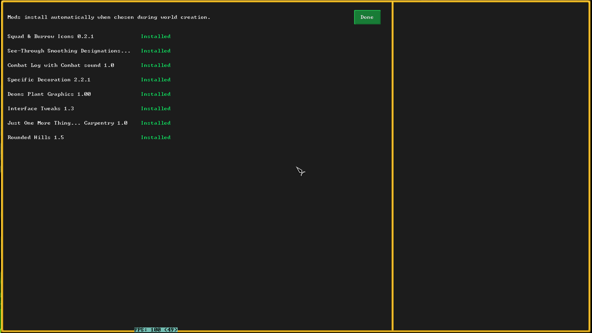
Task: Select the Rounded Hills 1.5 mod
Action: [36, 137]
